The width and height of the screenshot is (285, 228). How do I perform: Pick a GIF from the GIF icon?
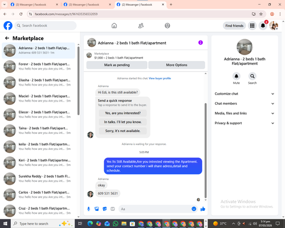coord(113,209)
